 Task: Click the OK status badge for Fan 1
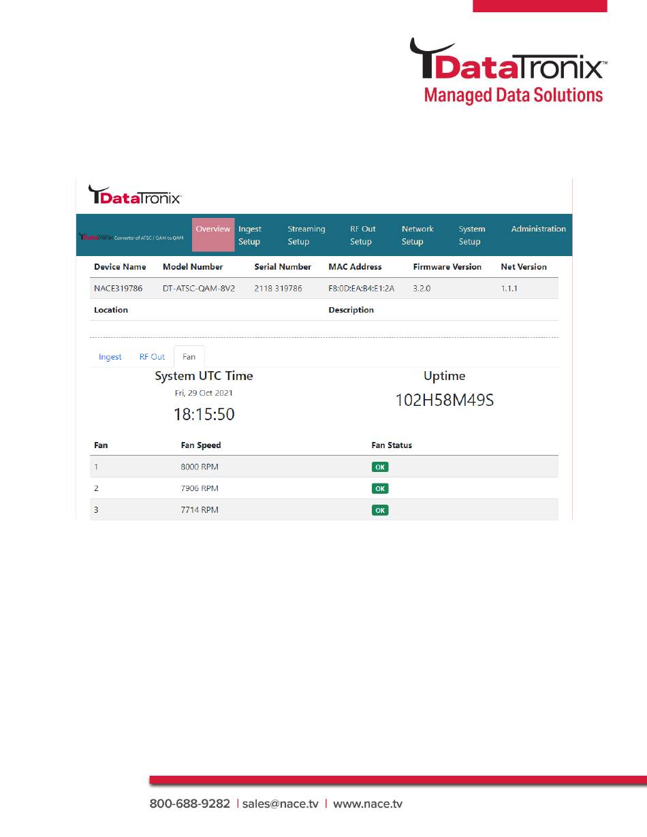click(380, 467)
